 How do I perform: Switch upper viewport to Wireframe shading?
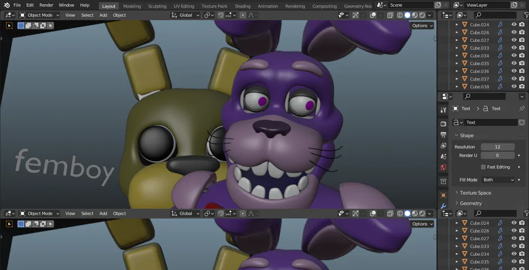[x=400, y=15]
